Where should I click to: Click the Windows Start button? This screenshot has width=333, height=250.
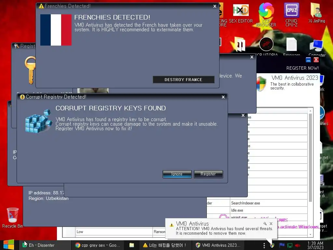coord(9,245)
